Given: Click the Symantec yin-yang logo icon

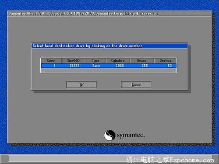Looking at the screenshot, I should click(109, 135).
